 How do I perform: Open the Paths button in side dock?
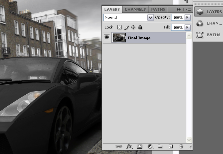pos(209,35)
